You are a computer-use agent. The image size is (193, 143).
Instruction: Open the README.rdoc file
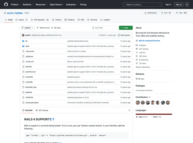tap(31, 87)
